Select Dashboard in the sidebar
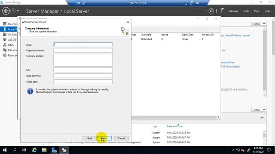 (x=10, y=24)
